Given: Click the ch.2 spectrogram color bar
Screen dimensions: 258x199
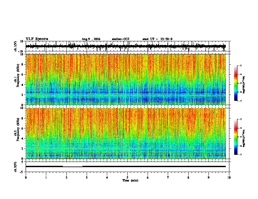Looking at the screenshot, I should click(236, 137).
